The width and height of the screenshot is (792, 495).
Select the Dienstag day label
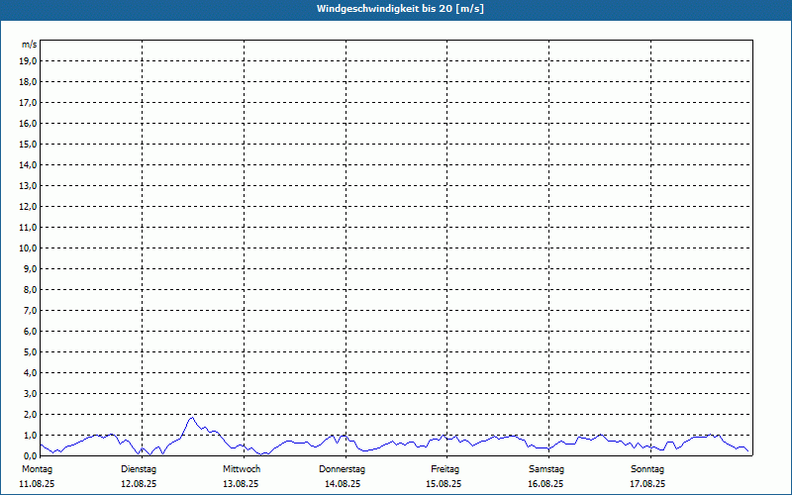[139, 469]
